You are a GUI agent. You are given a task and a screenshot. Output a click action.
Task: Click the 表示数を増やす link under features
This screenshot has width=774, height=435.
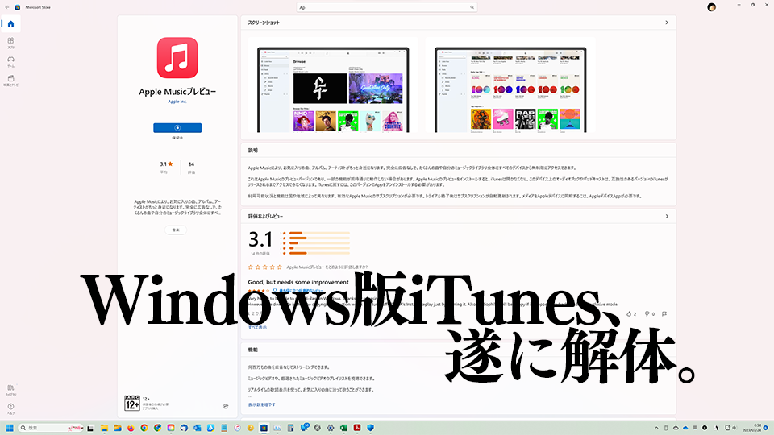click(261, 405)
